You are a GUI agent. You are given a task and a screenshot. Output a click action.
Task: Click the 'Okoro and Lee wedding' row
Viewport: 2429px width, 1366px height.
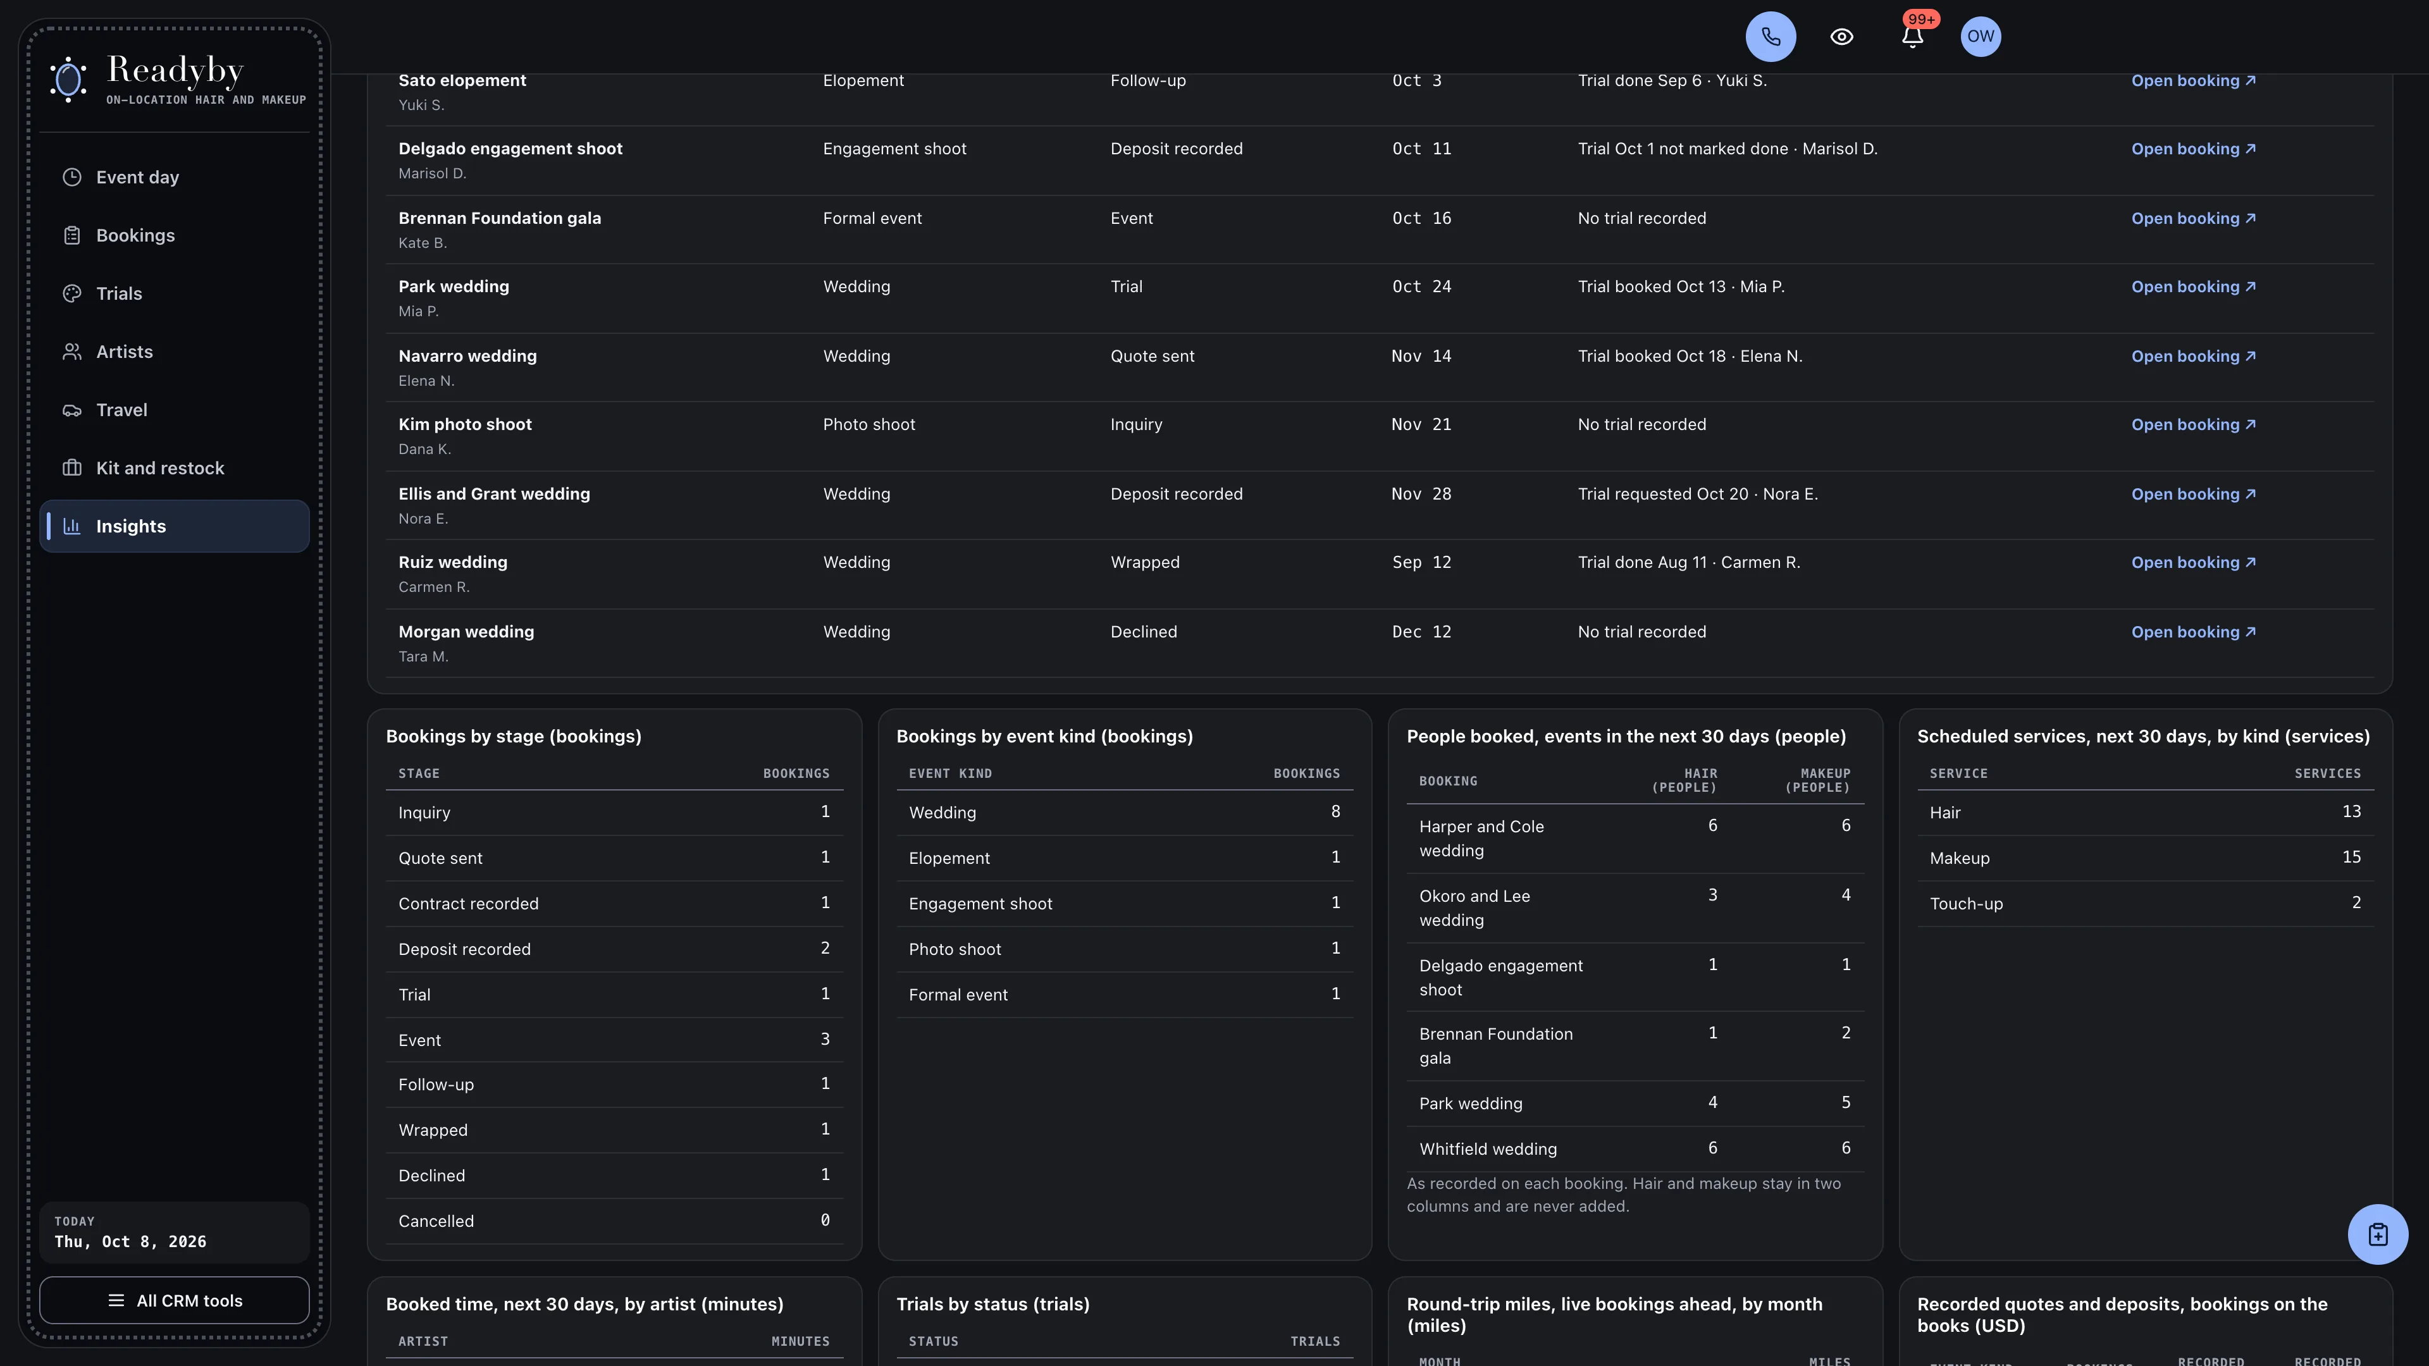click(x=1635, y=908)
